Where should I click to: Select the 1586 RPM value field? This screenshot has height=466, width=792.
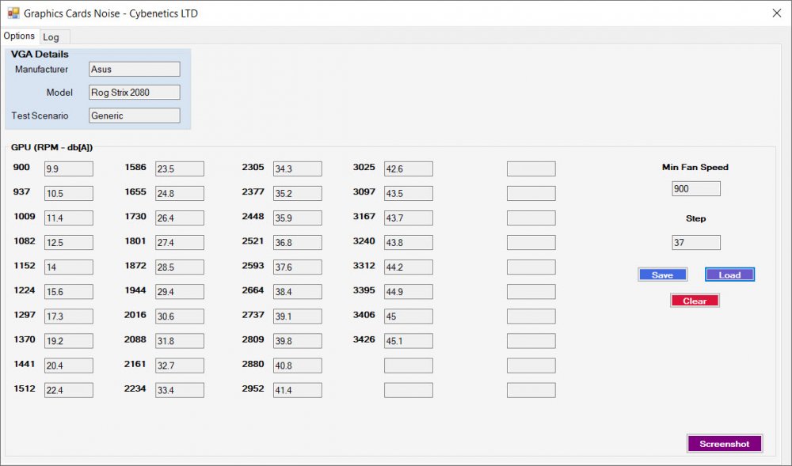(179, 169)
